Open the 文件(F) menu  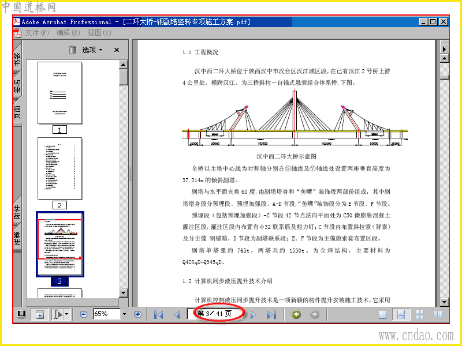point(36,33)
